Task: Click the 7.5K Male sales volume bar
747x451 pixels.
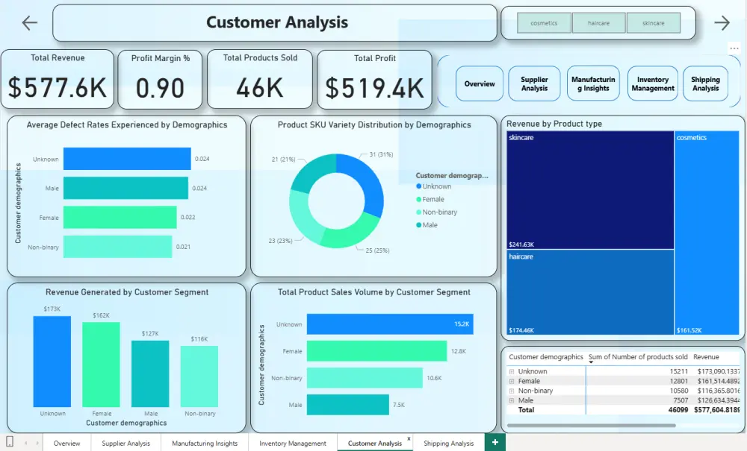Action: pos(348,405)
